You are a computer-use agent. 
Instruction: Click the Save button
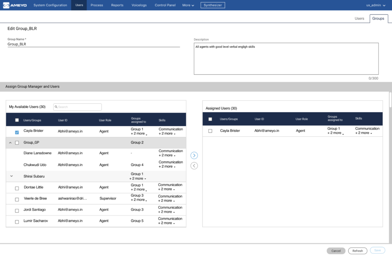[377, 250]
